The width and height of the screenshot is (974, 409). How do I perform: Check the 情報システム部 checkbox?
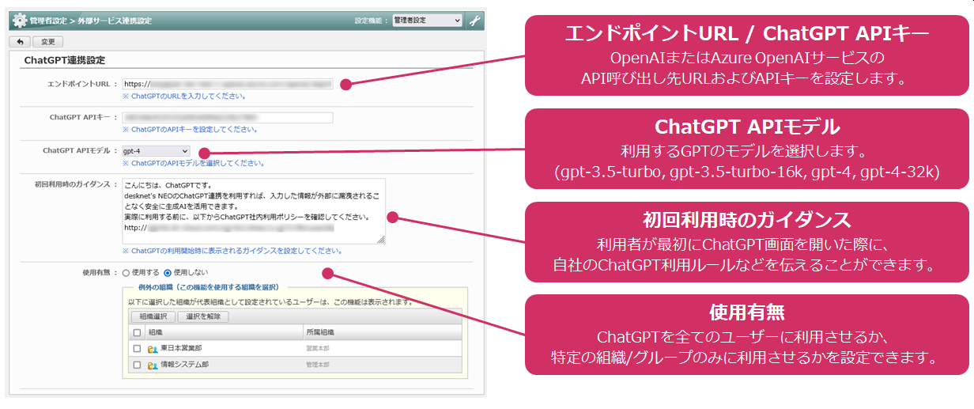click(x=137, y=365)
